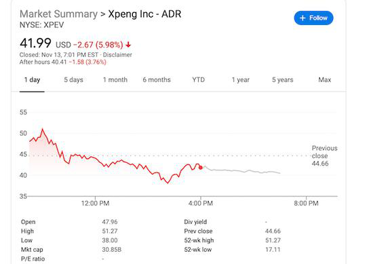Viewport: 373px width, 264px height.
Task: Open the Market Summary breadcrumb link
Action: (x=58, y=14)
